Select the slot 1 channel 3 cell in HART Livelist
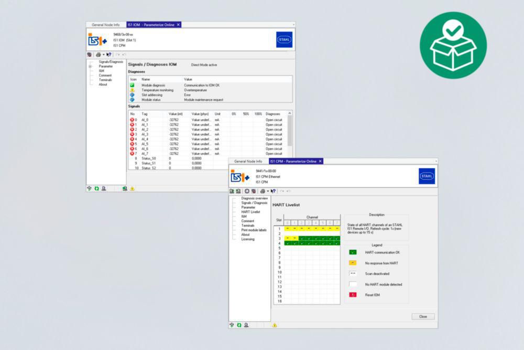Image resolution: width=524 pixels, height=350 pixels. (x=309, y=229)
